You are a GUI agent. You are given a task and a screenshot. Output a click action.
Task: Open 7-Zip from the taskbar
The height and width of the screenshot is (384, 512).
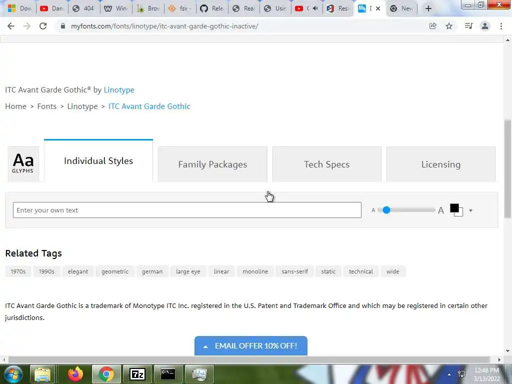(137, 374)
